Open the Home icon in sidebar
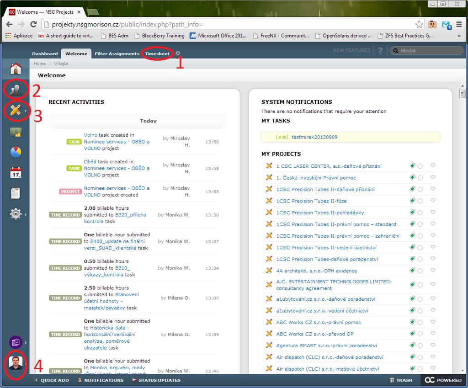The height and width of the screenshot is (388, 468). coord(16,69)
